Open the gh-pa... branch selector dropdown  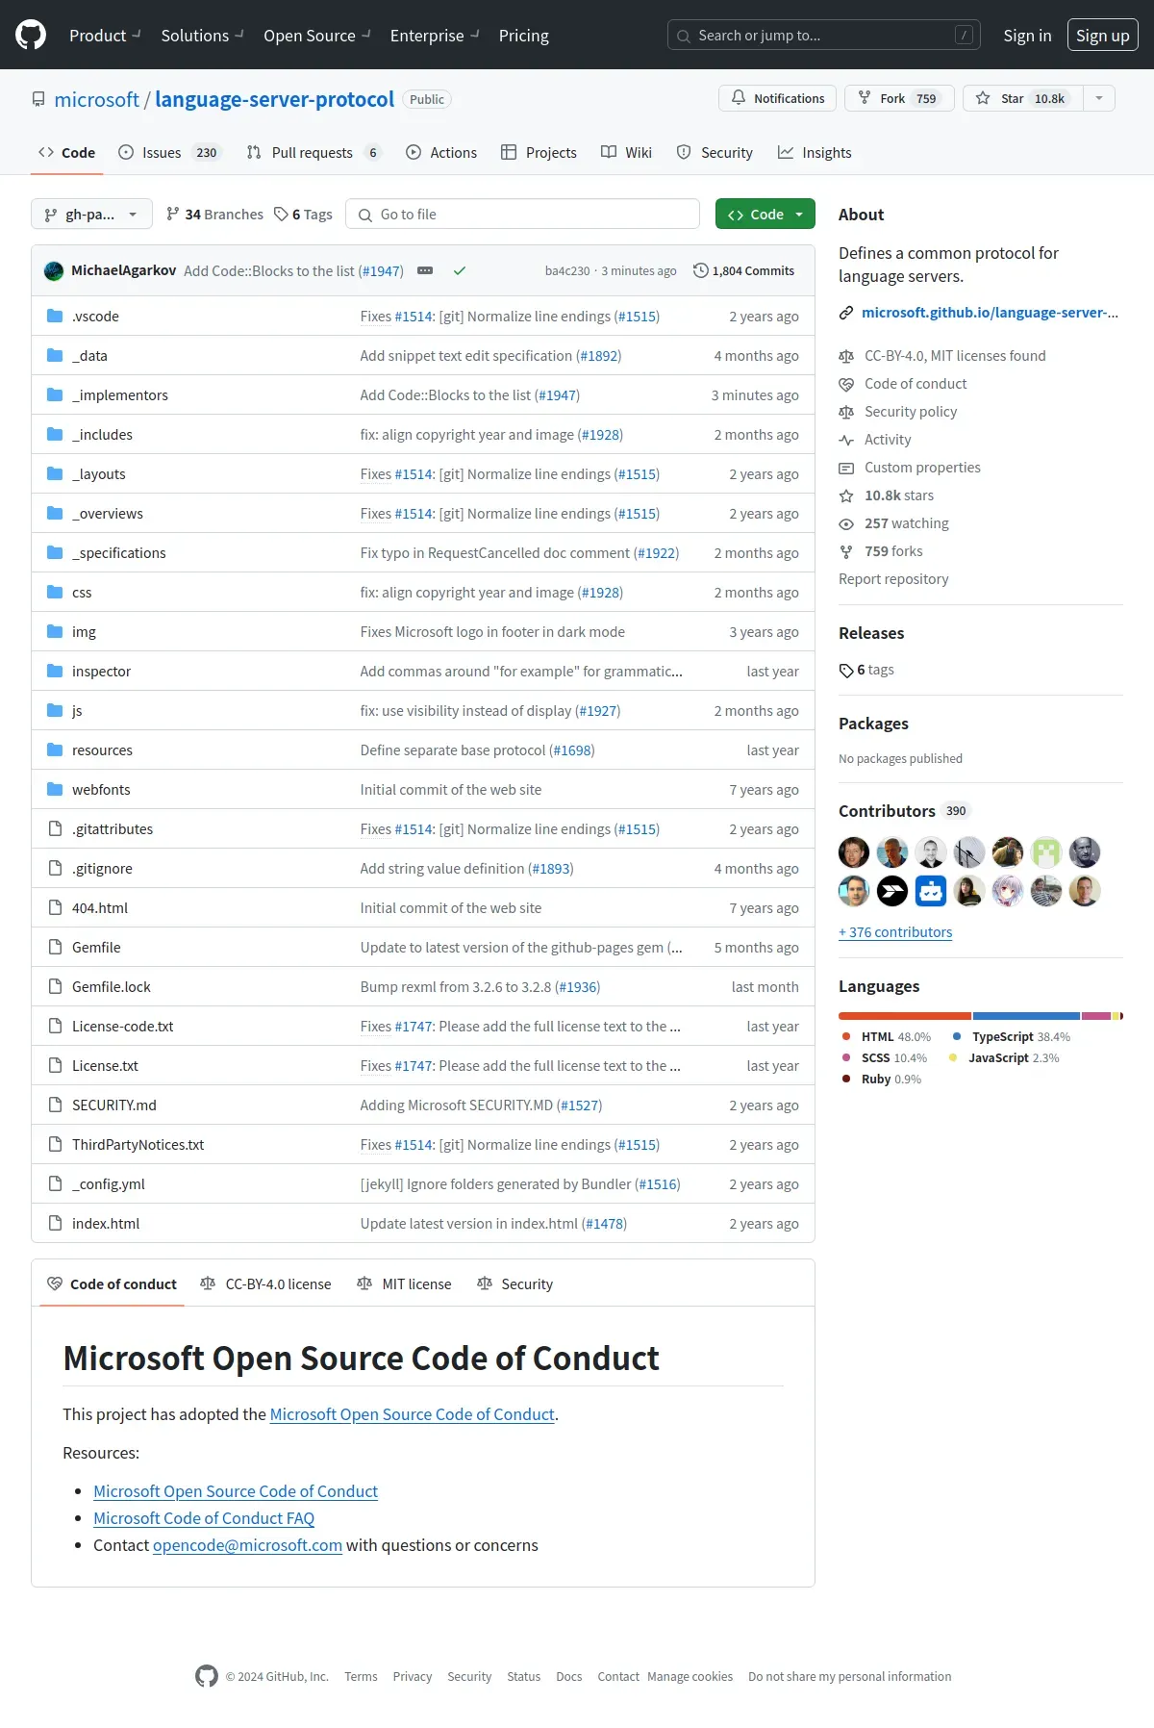click(x=91, y=215)
